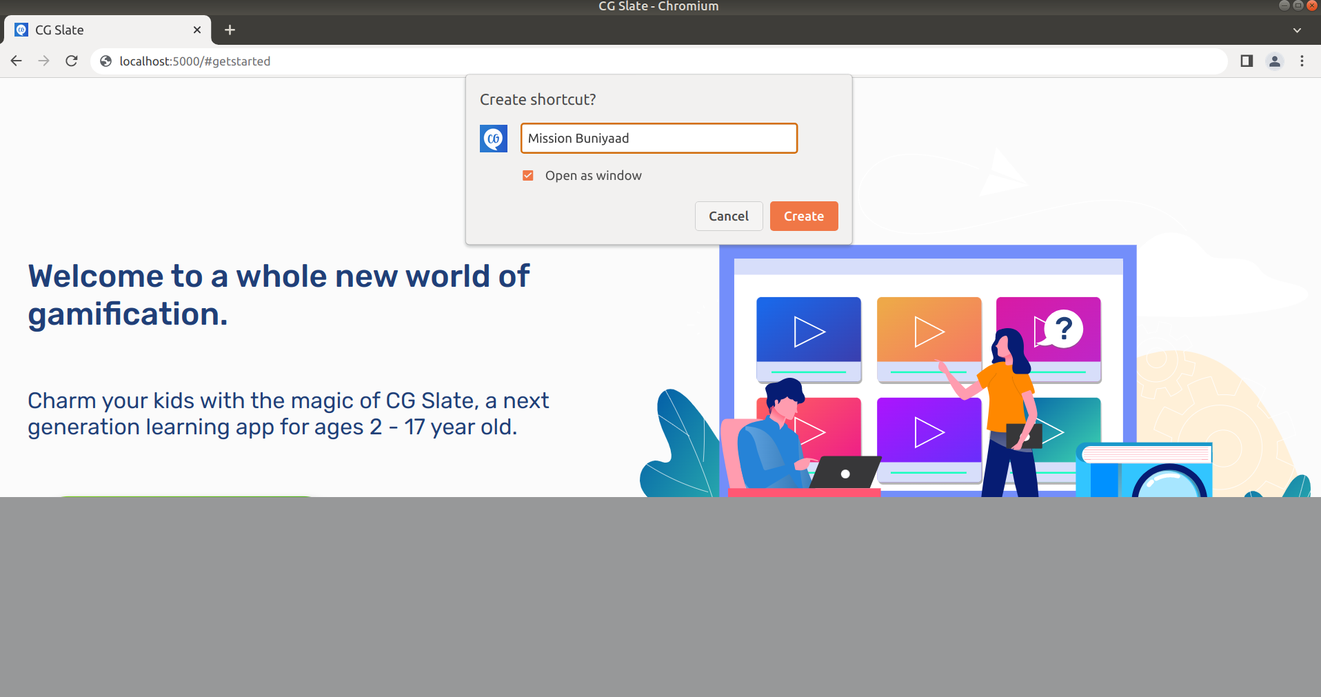The height and width of the screenshot is (697, 1321).
Task: Close the Chromium window
Action: pos(1311,6)
